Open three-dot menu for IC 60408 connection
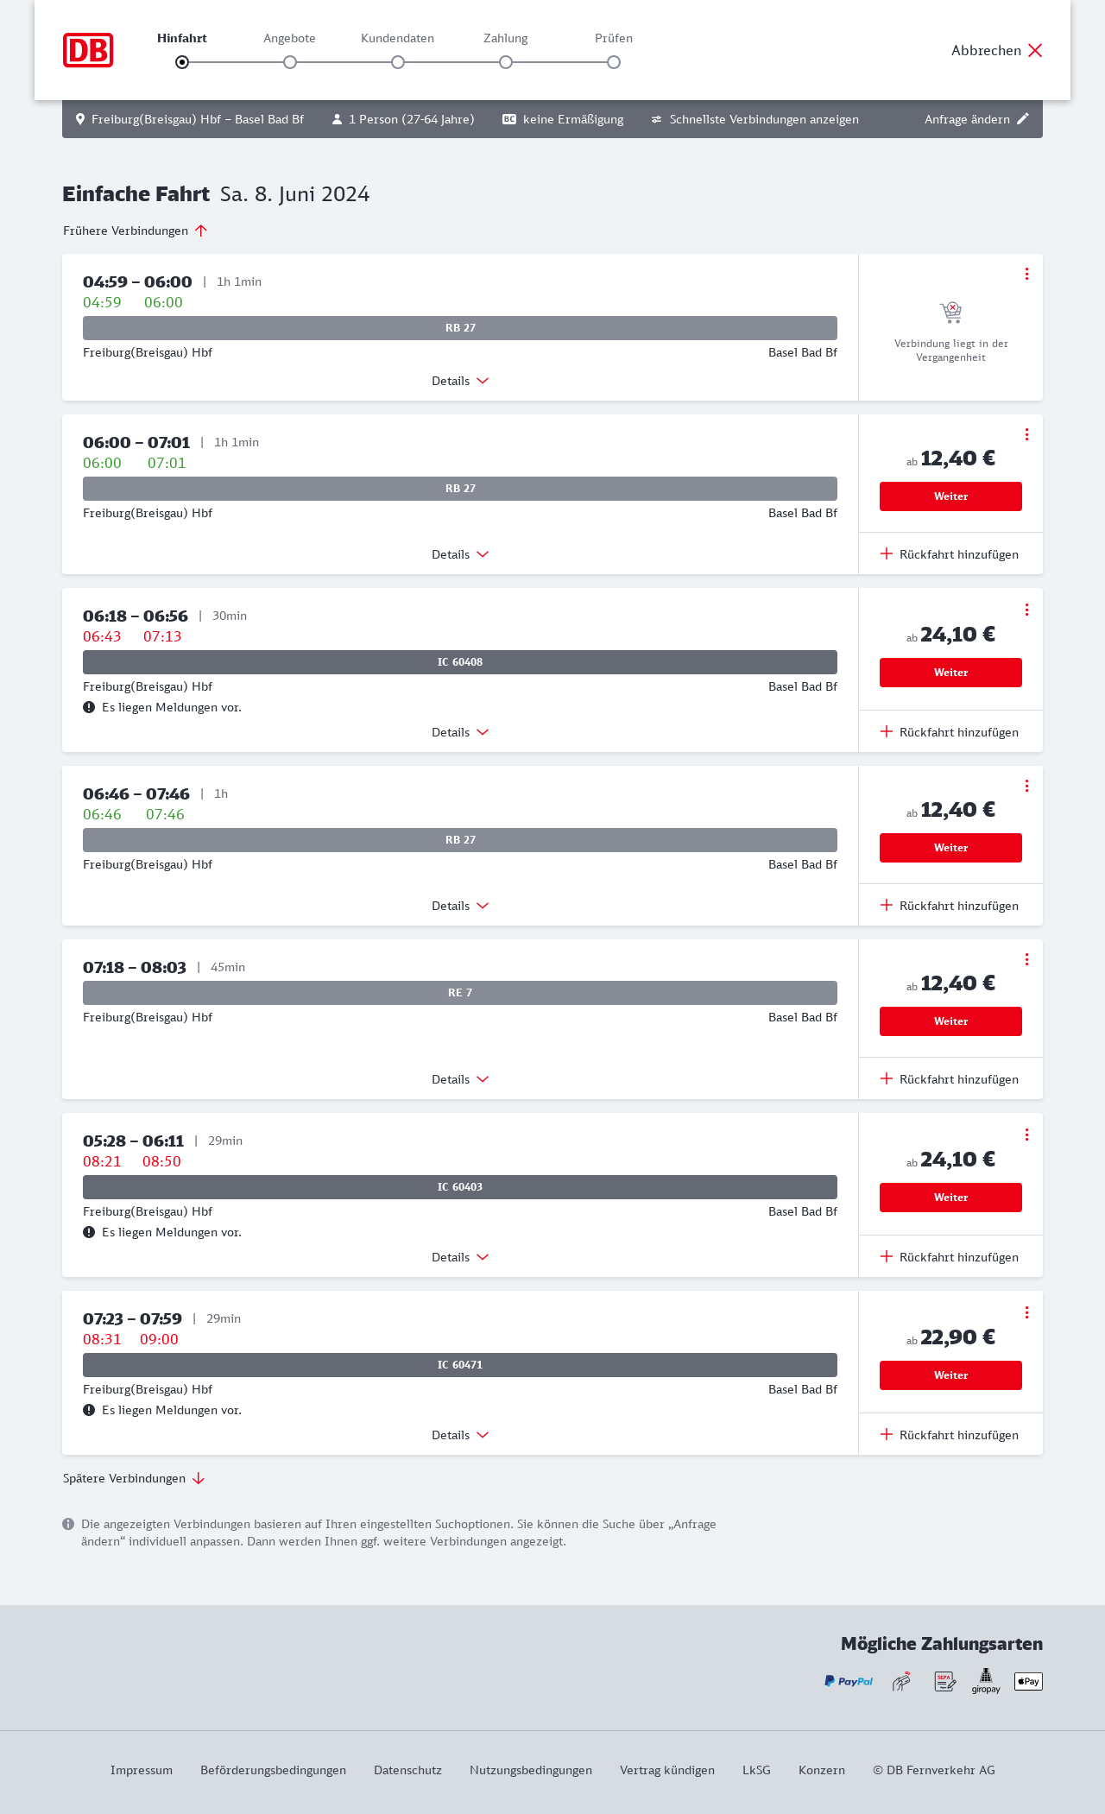 (1026, 610)
